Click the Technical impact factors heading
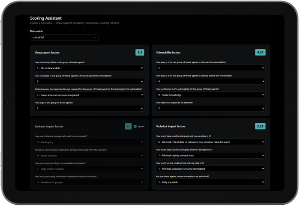The image size is (300, 206). [x=171, y=126]
